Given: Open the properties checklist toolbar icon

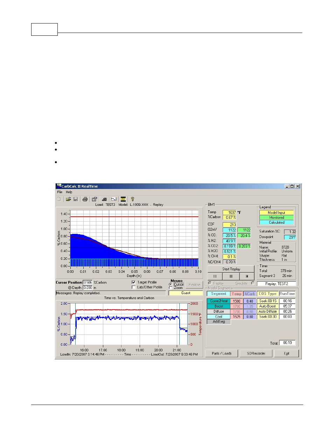Looking at the screenshot, I should pyautogui.click(x=95, y=199).
